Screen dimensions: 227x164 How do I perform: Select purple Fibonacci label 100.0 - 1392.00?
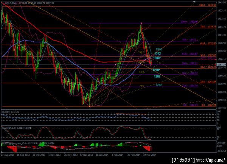pos(189,22)
